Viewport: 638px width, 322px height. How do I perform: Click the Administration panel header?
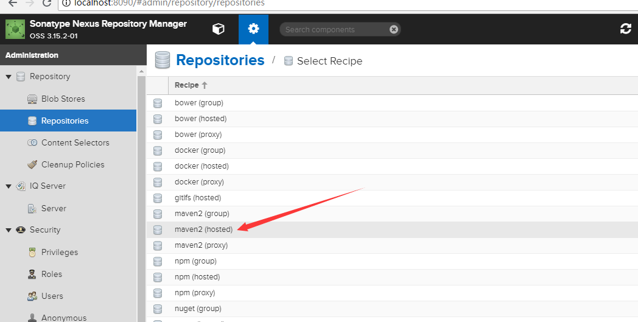coord(73,55)
